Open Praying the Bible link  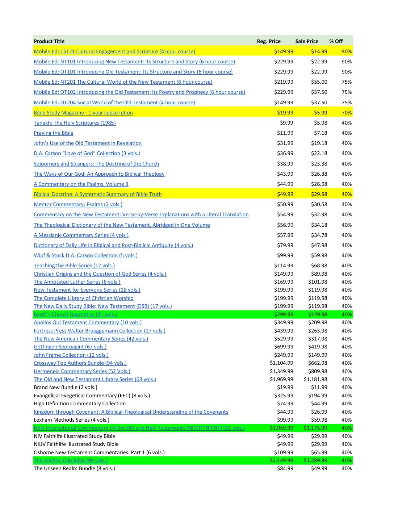pyautogui.click(x=54, y=133)
